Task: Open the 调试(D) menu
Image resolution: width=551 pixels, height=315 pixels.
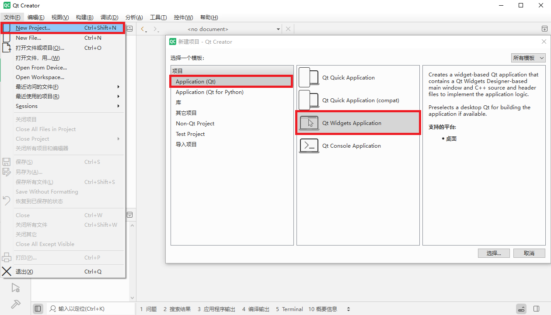Action: pyautogui.click(x=109, y=17)
